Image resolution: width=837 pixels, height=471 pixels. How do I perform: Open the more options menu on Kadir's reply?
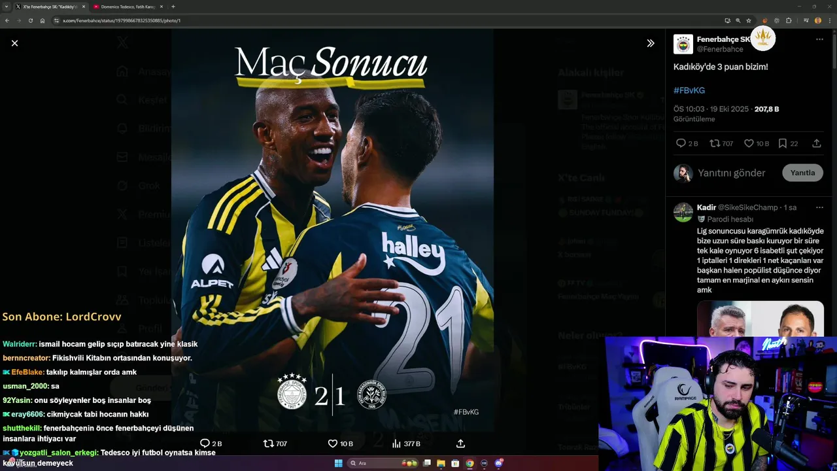click(x=819, y=207)
